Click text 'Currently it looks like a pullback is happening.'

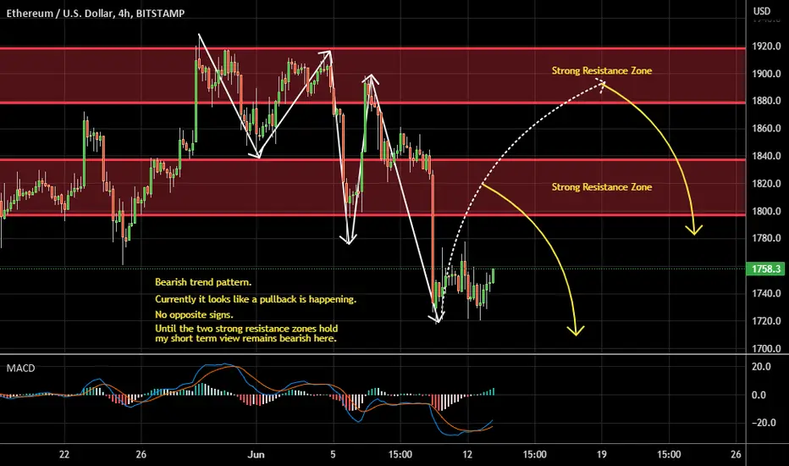point(256,299)
